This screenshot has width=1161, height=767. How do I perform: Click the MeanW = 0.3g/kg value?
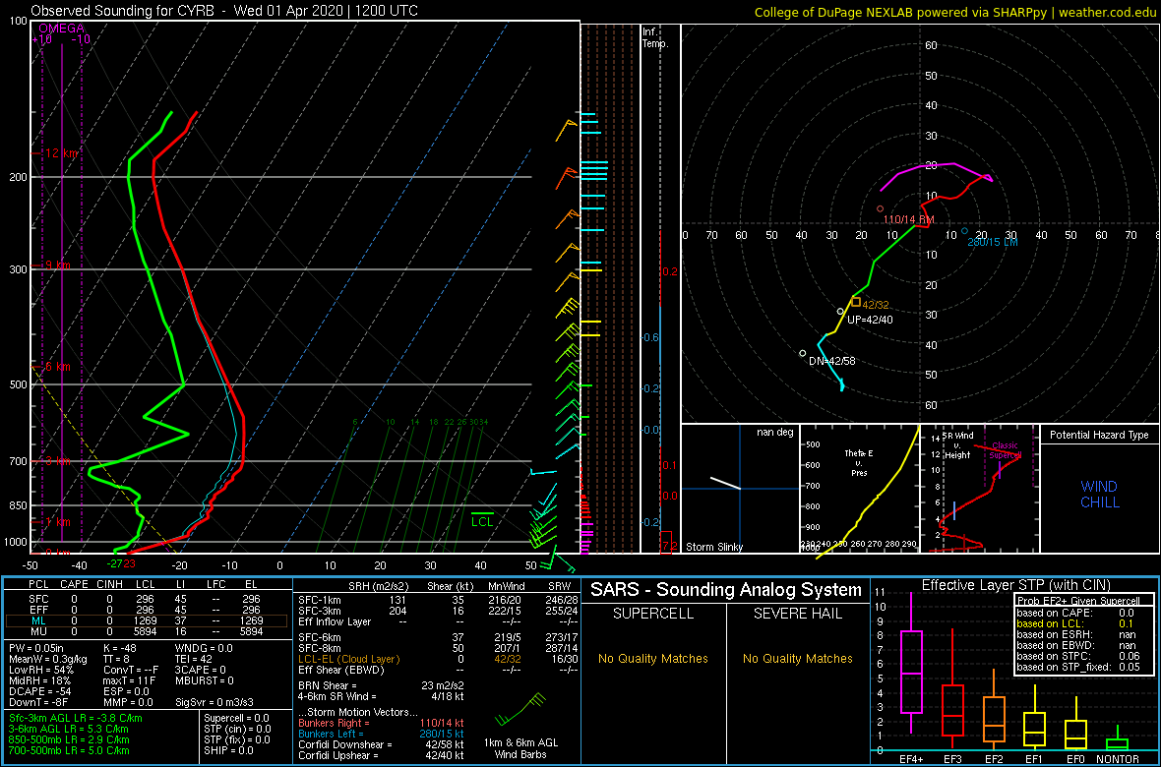46,659
